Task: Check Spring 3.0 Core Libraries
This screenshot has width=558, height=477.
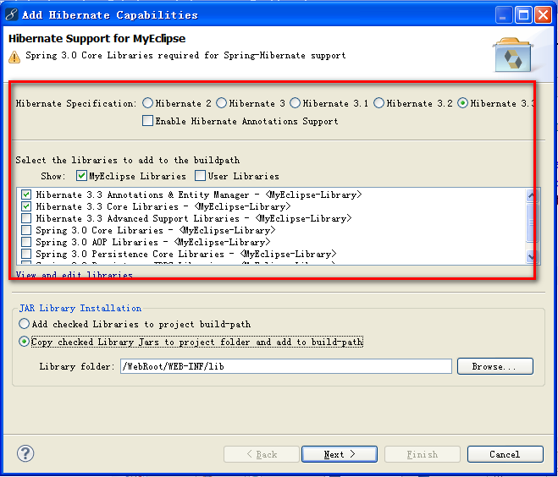Action: pos(26,230)
